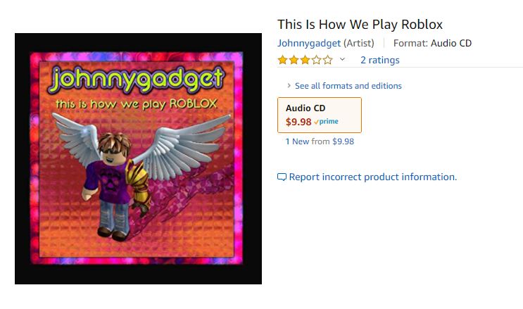Image resolution: width=523 pixels, height=309 pixels.
Task: Click the This Is How We Play Roblox title
Action: (360, 25)
